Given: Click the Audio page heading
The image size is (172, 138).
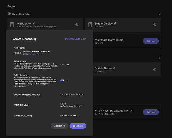Looking at the screenshot, I should [x=11, y=6].
